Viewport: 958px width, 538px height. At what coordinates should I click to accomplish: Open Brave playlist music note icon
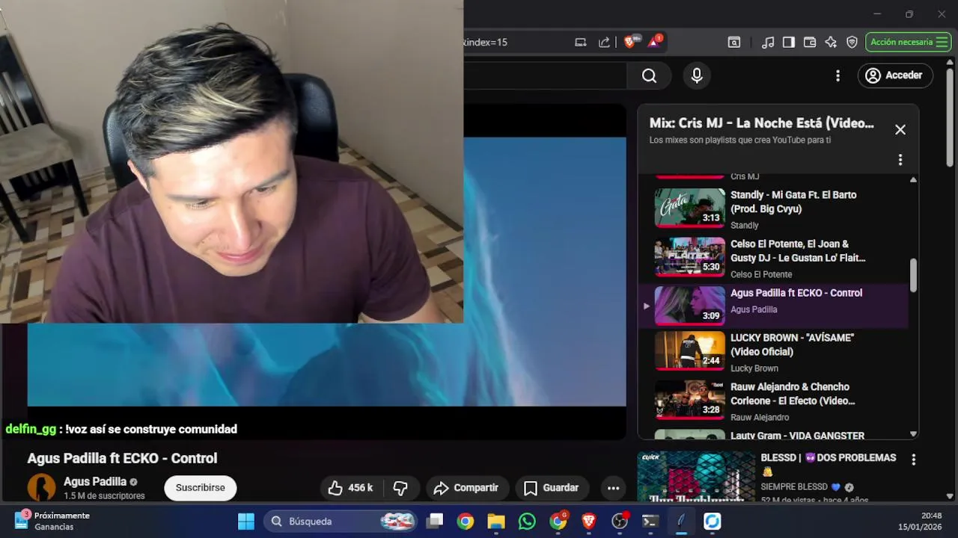(x=768, y=43)
